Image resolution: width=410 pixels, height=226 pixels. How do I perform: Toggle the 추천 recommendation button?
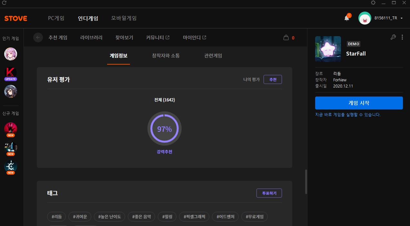[273, 79]
